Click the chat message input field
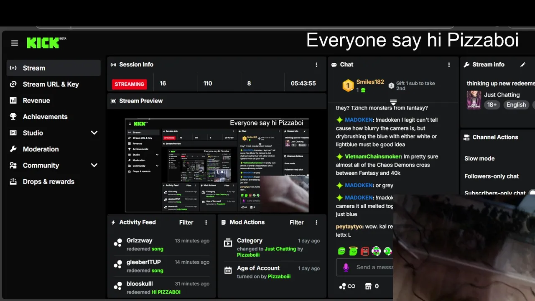Screen dimensions: 535x301 pyautogui.click(x=374, y=268)
